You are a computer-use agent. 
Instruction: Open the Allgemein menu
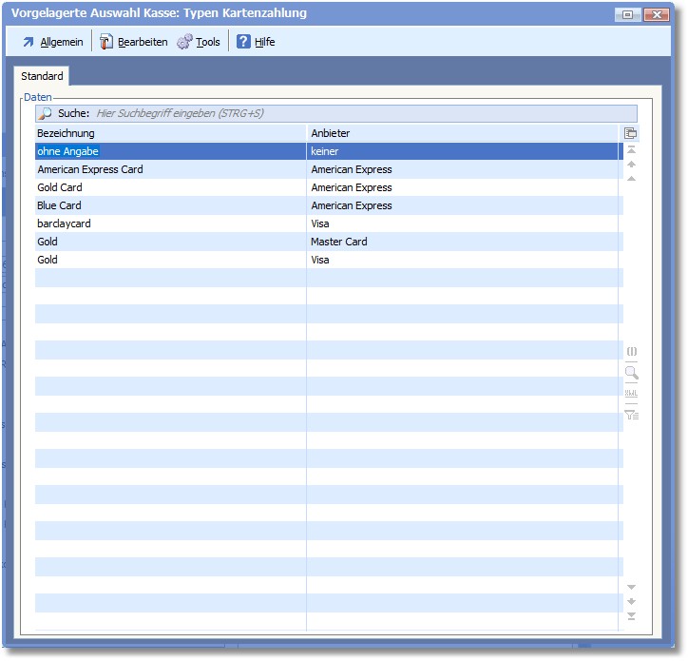point(52,42)
